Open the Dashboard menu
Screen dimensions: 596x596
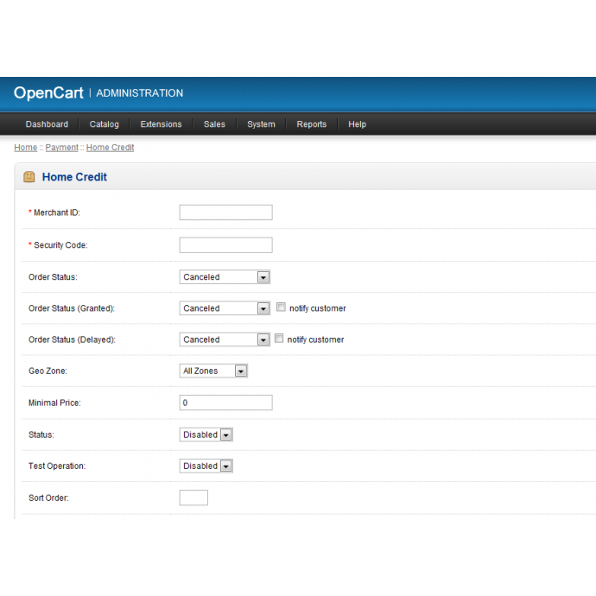[x=47, y=124]
